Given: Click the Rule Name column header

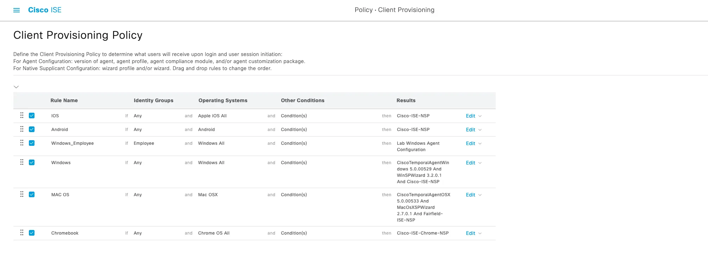Looking at the screenshot, I should [64, 100].
